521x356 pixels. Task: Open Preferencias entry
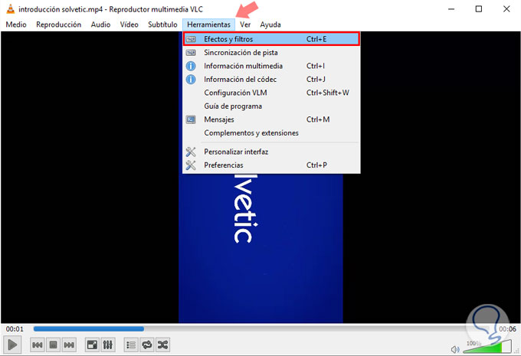(x=271, y=165)
